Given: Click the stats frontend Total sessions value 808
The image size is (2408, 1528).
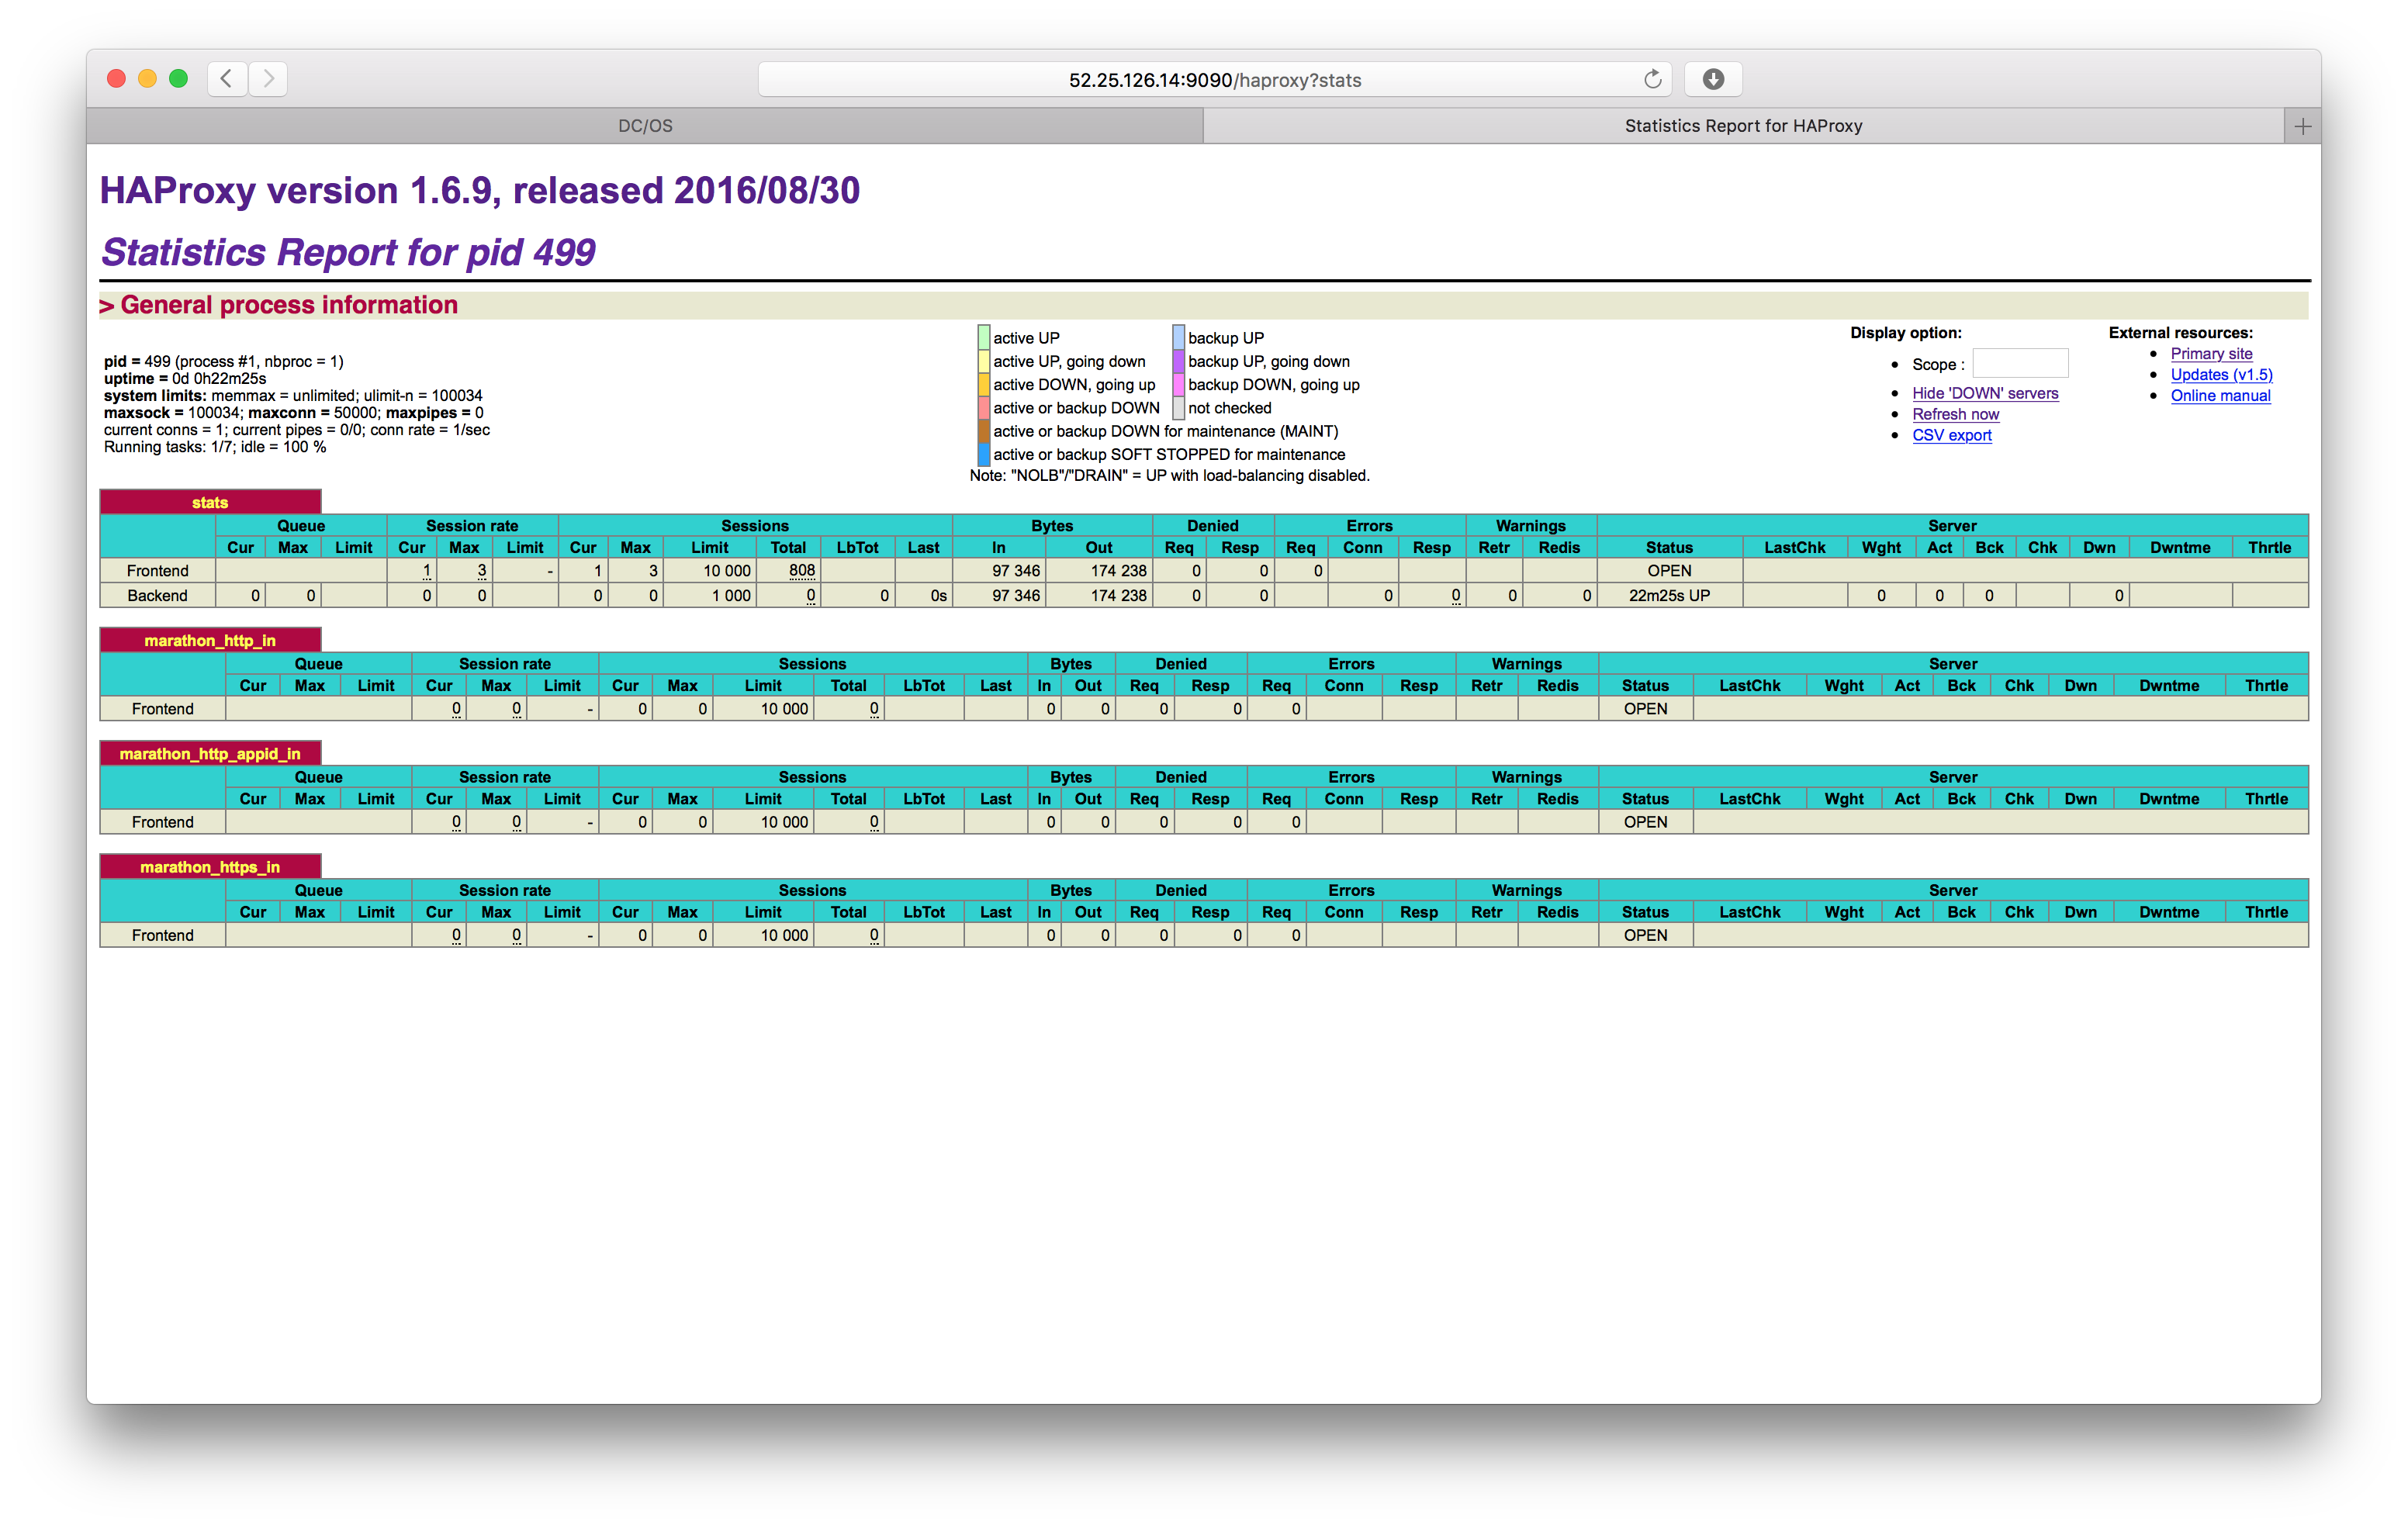Looking at the screenshot, I should coord(801,570).
